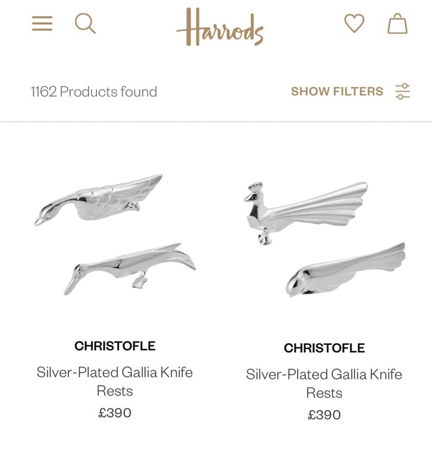The height and width of the screenshot is (451, 432).
Task: Open the shopping bag icon
Action: pos(397,24)
